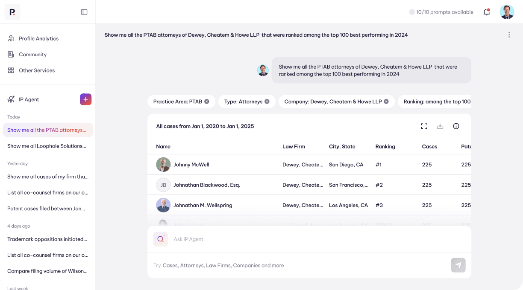Select the Johnny McWell attorney row
This screenshot has width=523, height=290.
click(x=191, y=165)
